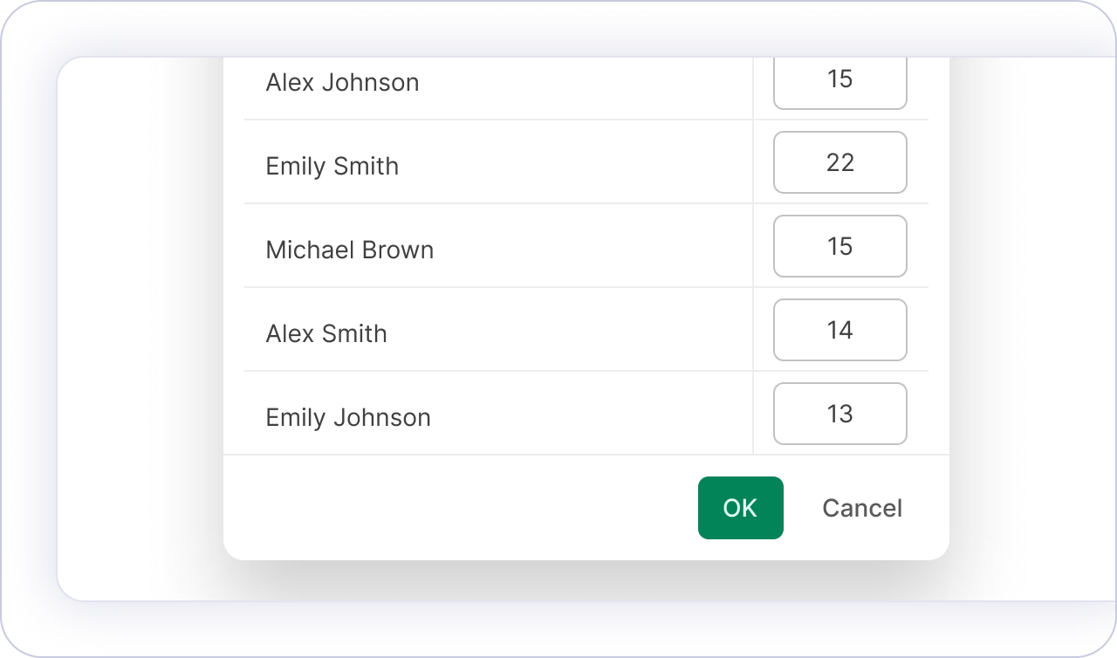Click the background panel left of the dialog

click(x=140, y=332)
